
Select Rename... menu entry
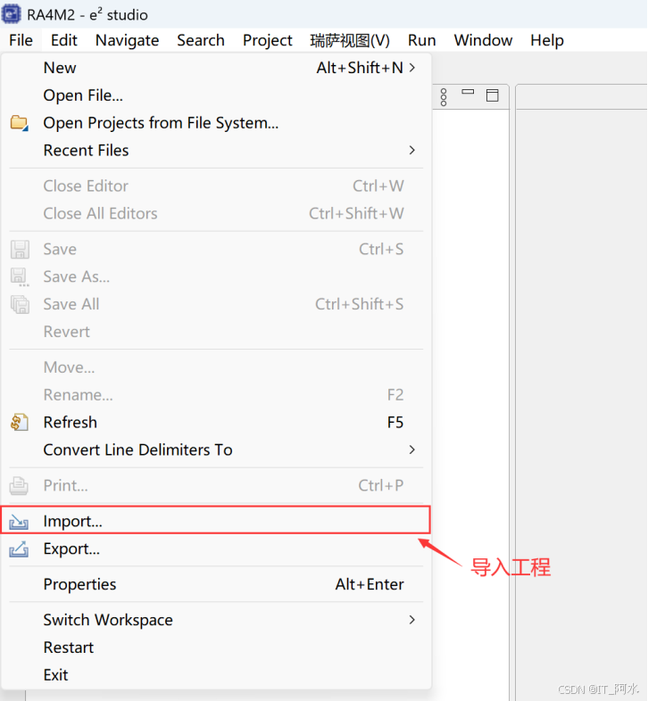[x=216, y=395]
